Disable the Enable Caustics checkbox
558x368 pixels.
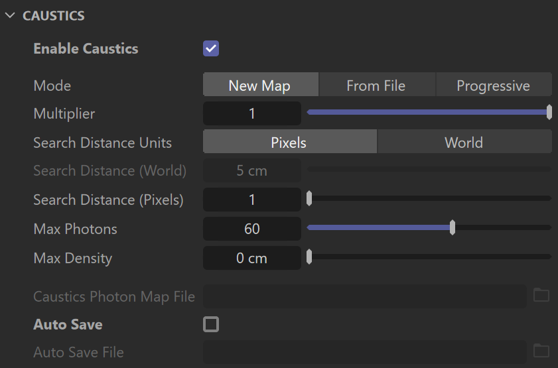point(211,48)
